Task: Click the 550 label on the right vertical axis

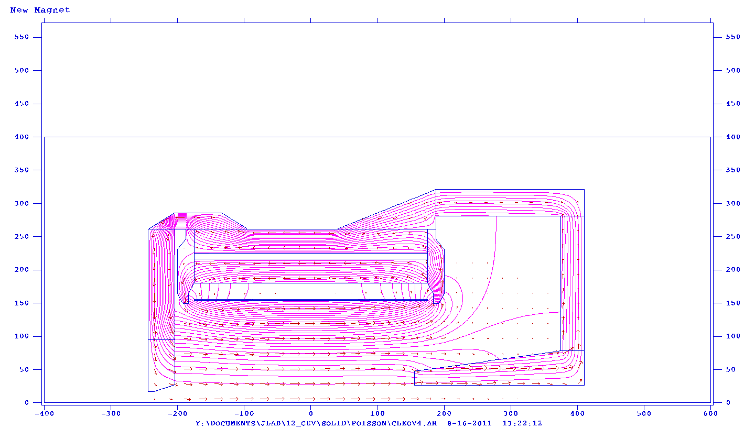Action: click(x=733, y=37)
